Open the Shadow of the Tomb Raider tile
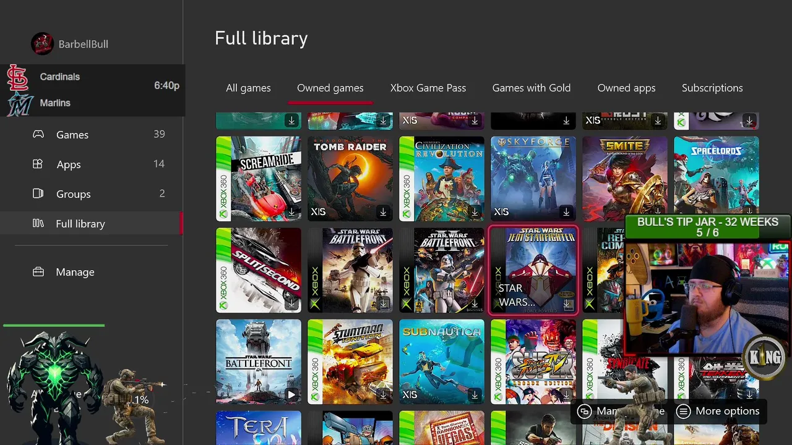This screenshot has width=792, height=445. click(350, 179)
